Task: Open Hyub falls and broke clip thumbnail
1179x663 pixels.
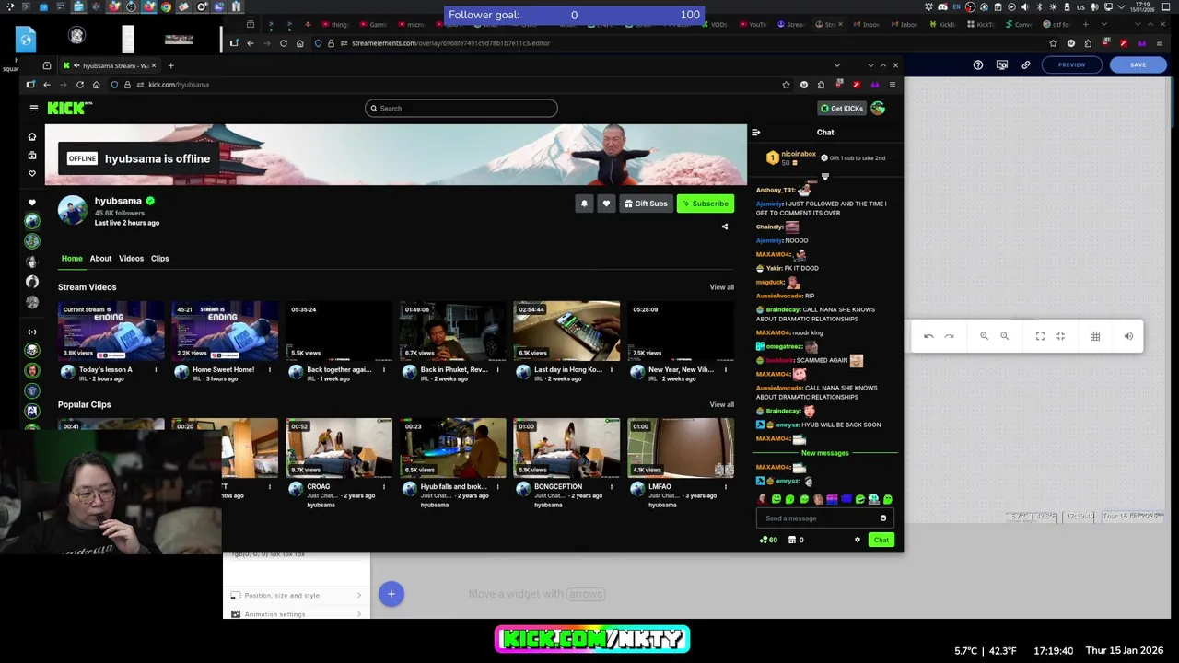Action: click(x=452, y=448)
